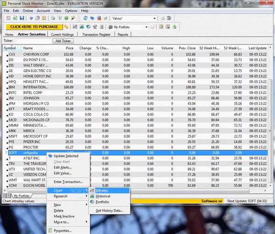275x234 pixels.
Task: Click the gold key registration icon
Action: click(66, 27)
